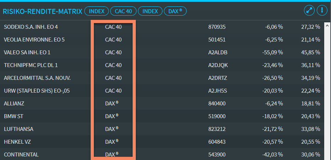Open the INDEX pill preceding CAC 40
Screen dimensions: 331x160
(96, 11)
